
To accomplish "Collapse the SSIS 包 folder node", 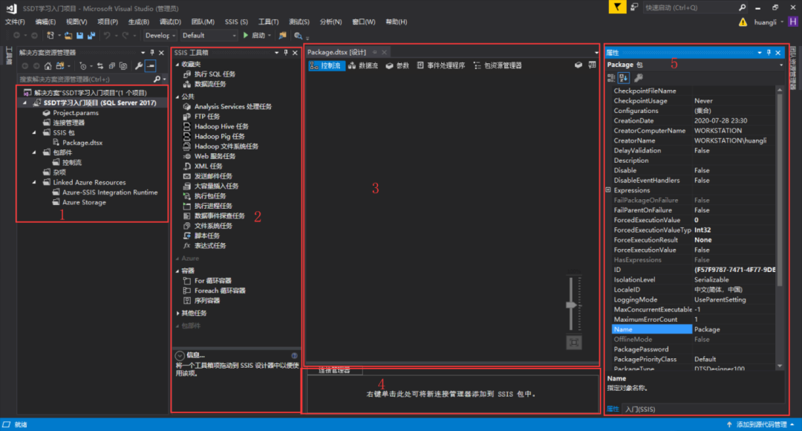I will pos(34,132).
